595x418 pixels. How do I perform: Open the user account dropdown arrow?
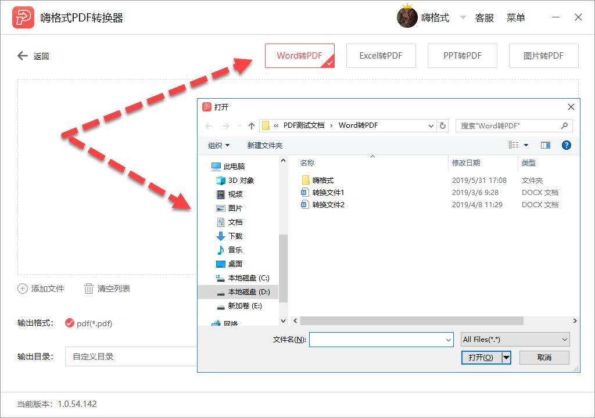[x=463, y=17]
